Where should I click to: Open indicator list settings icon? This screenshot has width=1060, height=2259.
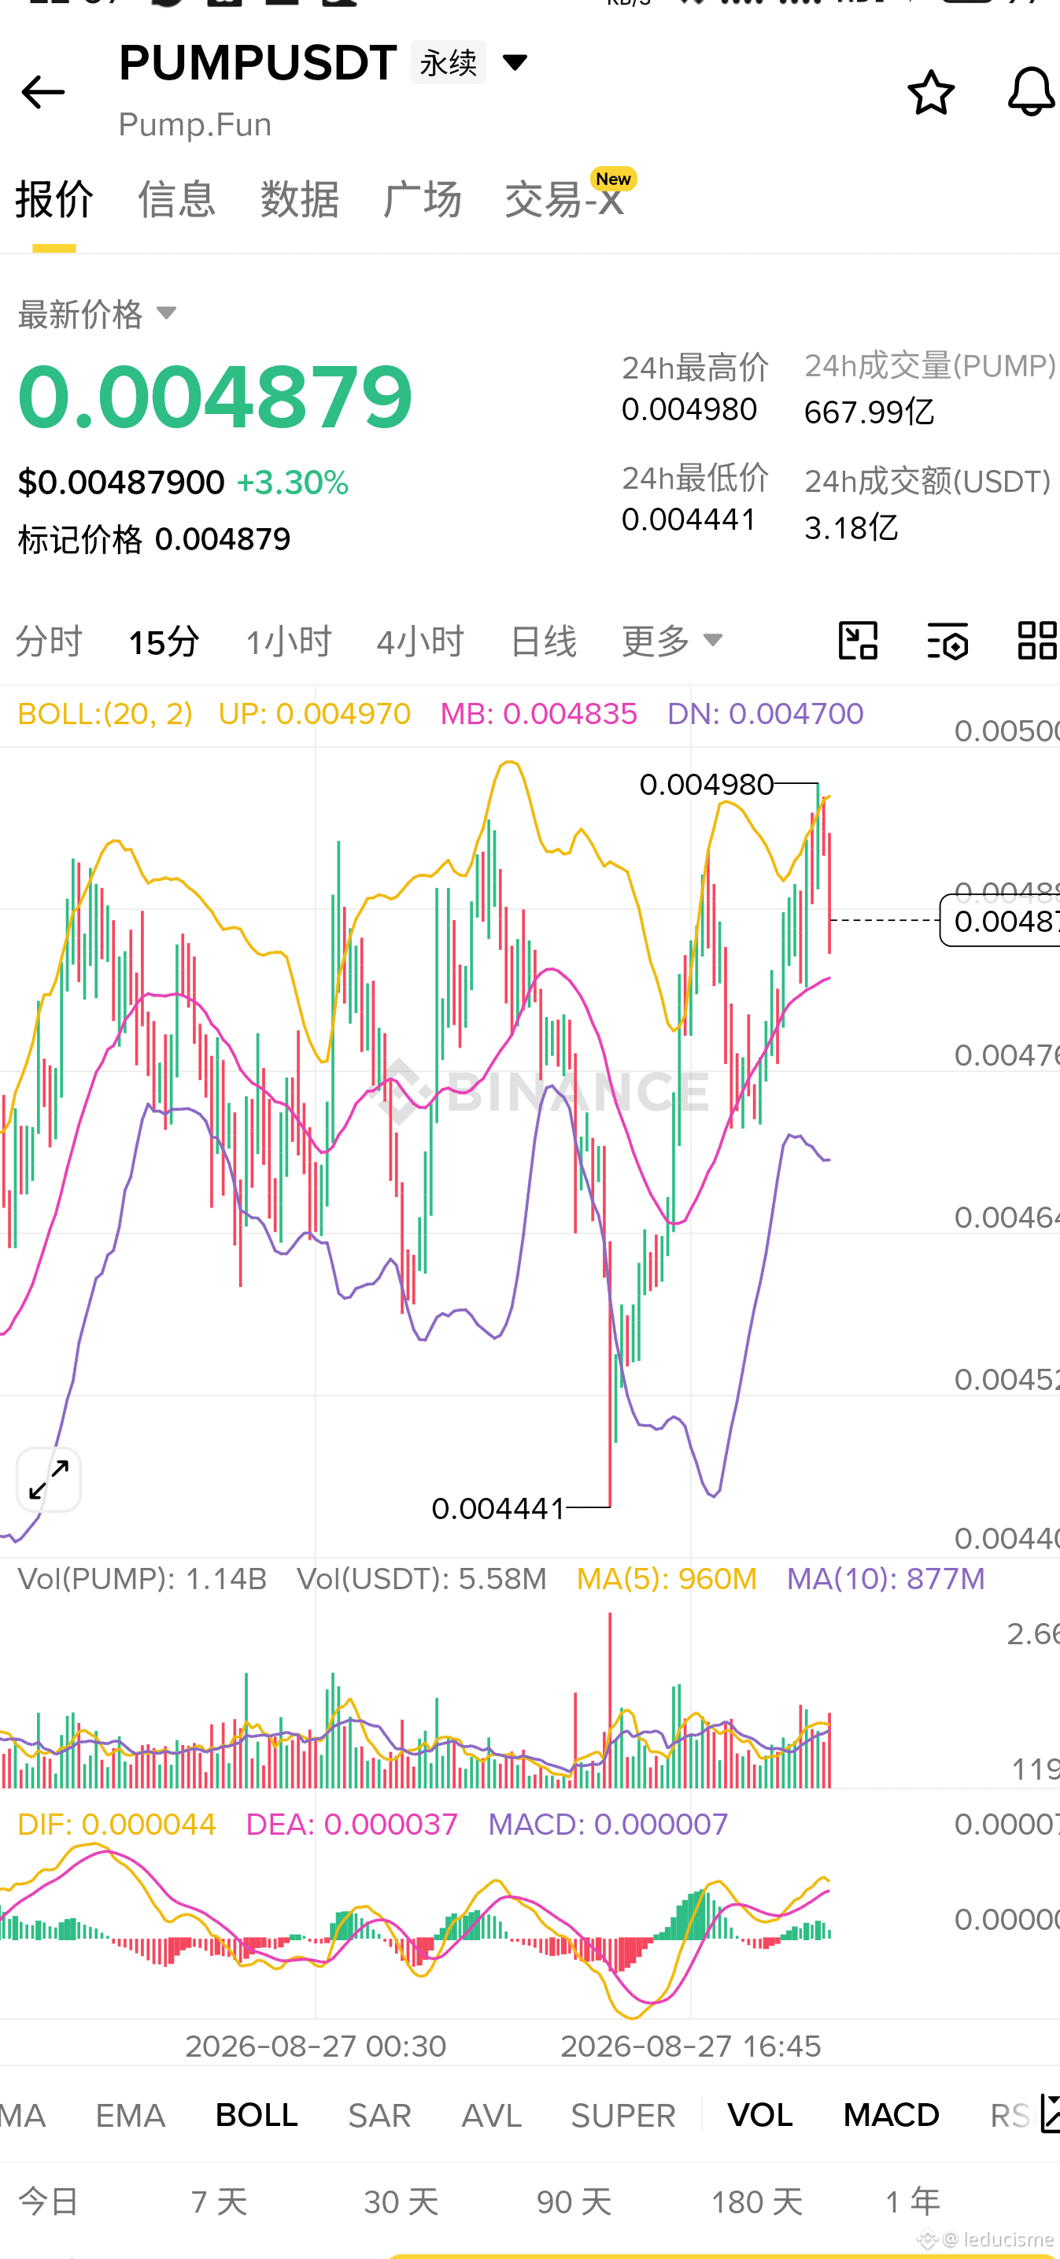tap(1049, 2113)
